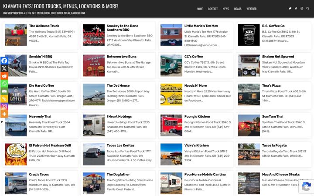Click Mac And Cheese Steaks menu board thumbnail
Viewport: 314px width, 196px height.
click(249, 183)
